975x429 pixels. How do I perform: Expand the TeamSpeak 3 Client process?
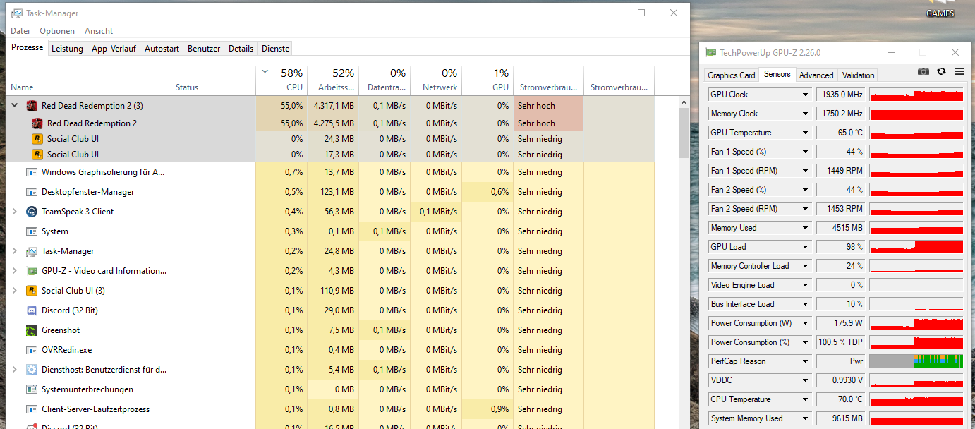point(15,212)
